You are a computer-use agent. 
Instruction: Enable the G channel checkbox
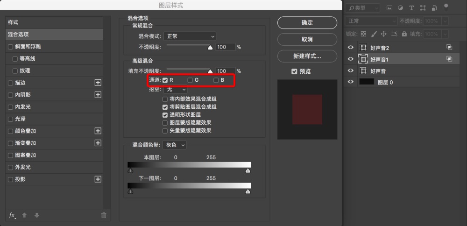pos(190,80)
